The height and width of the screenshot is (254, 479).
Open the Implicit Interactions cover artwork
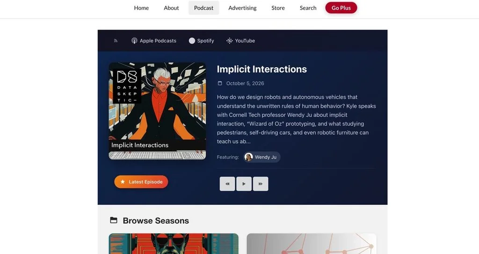click(x=157, y=111)
